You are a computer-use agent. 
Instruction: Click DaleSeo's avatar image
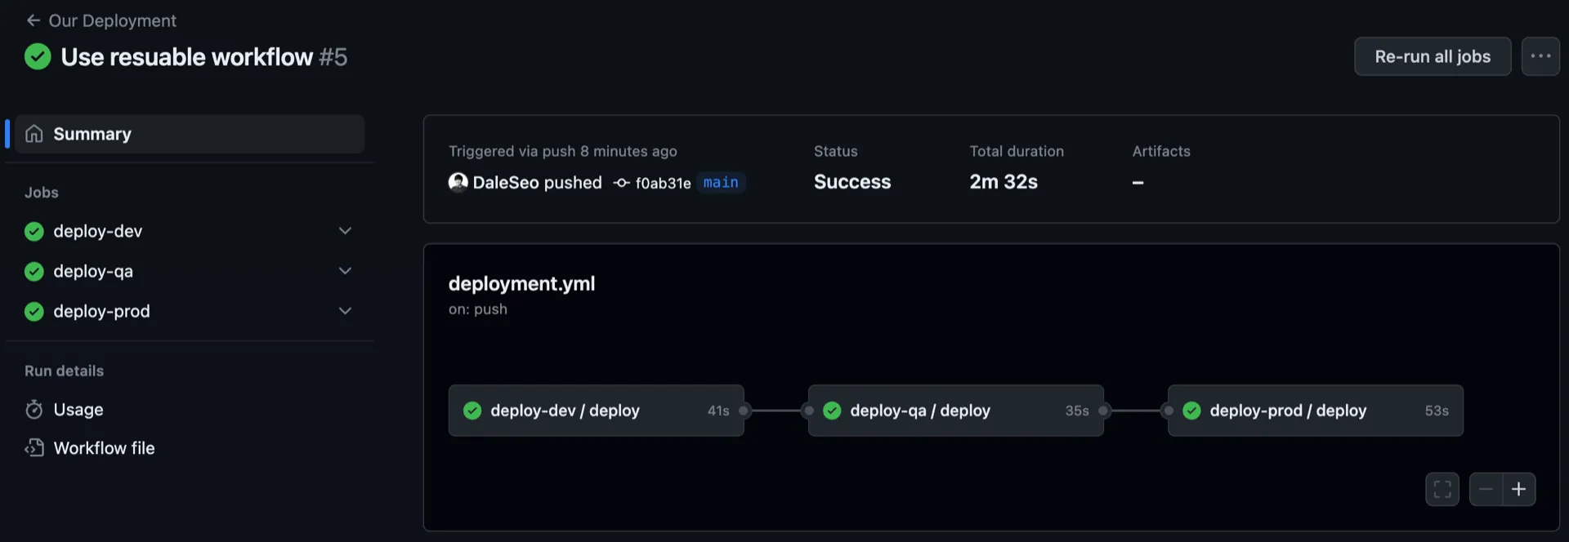458,182
